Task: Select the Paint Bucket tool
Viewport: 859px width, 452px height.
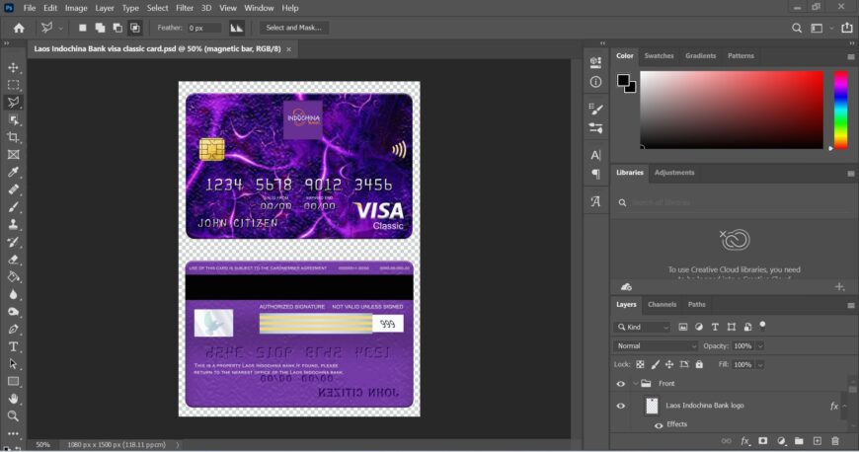Action: (x=13, y=276)
